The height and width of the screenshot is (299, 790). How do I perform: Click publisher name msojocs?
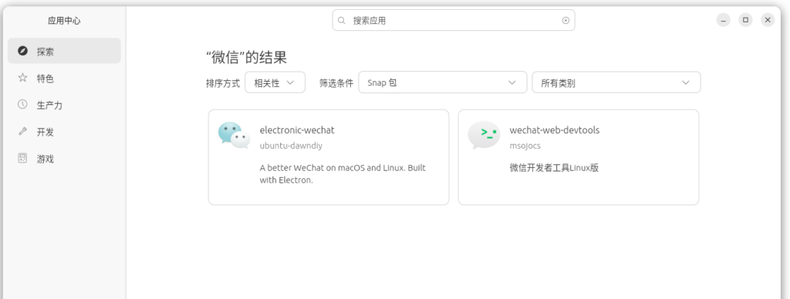point(525,146)
